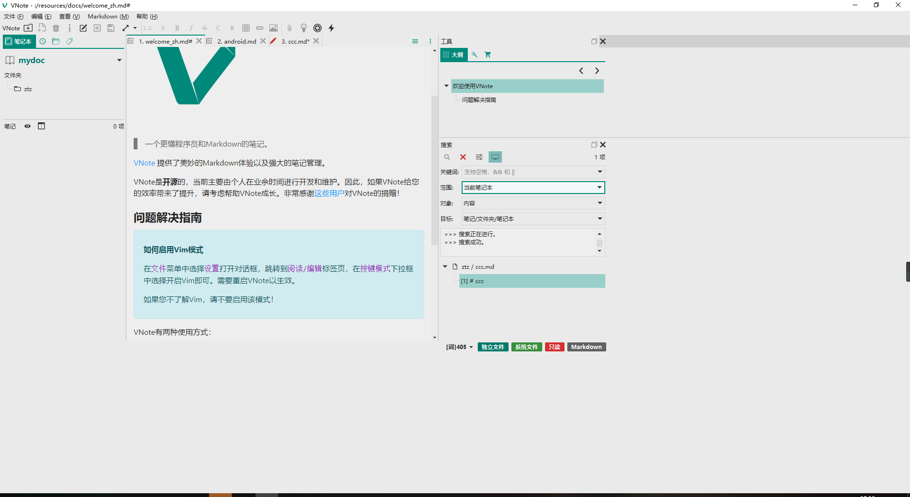This screenshot has width=910, height=497.
Task: Toggle bold formatting B icon
Action: (177, 28)
